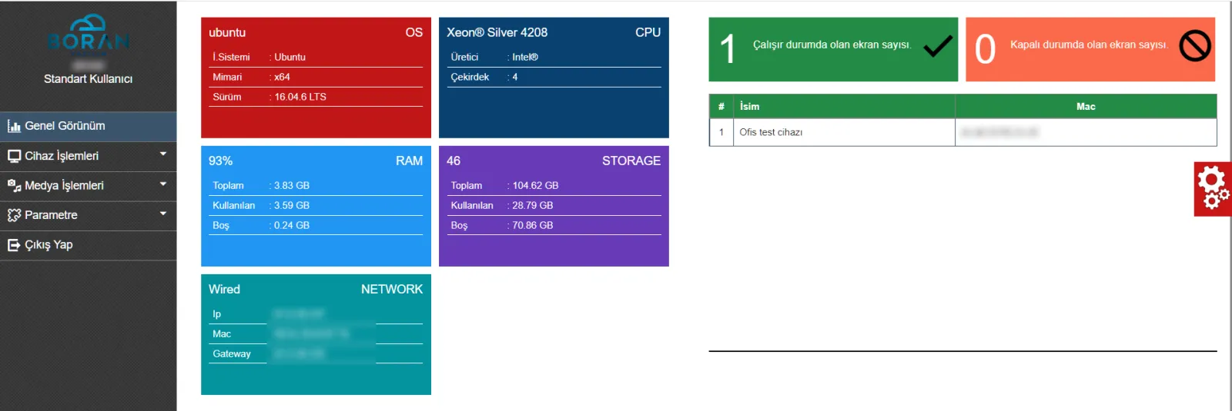Viewport: 1232px width, 411px height.
Task: Click RAM used 3.59 GB value
Action: pyautogui.click(x=292, y=205)
